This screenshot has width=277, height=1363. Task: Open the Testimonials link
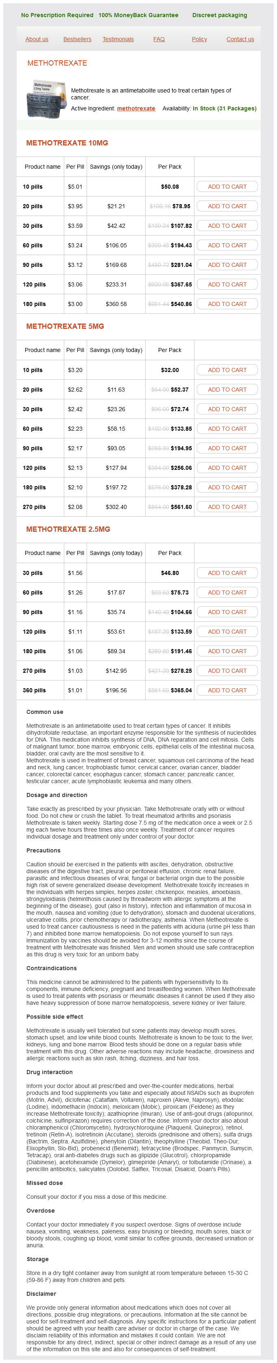coord(118,39)
